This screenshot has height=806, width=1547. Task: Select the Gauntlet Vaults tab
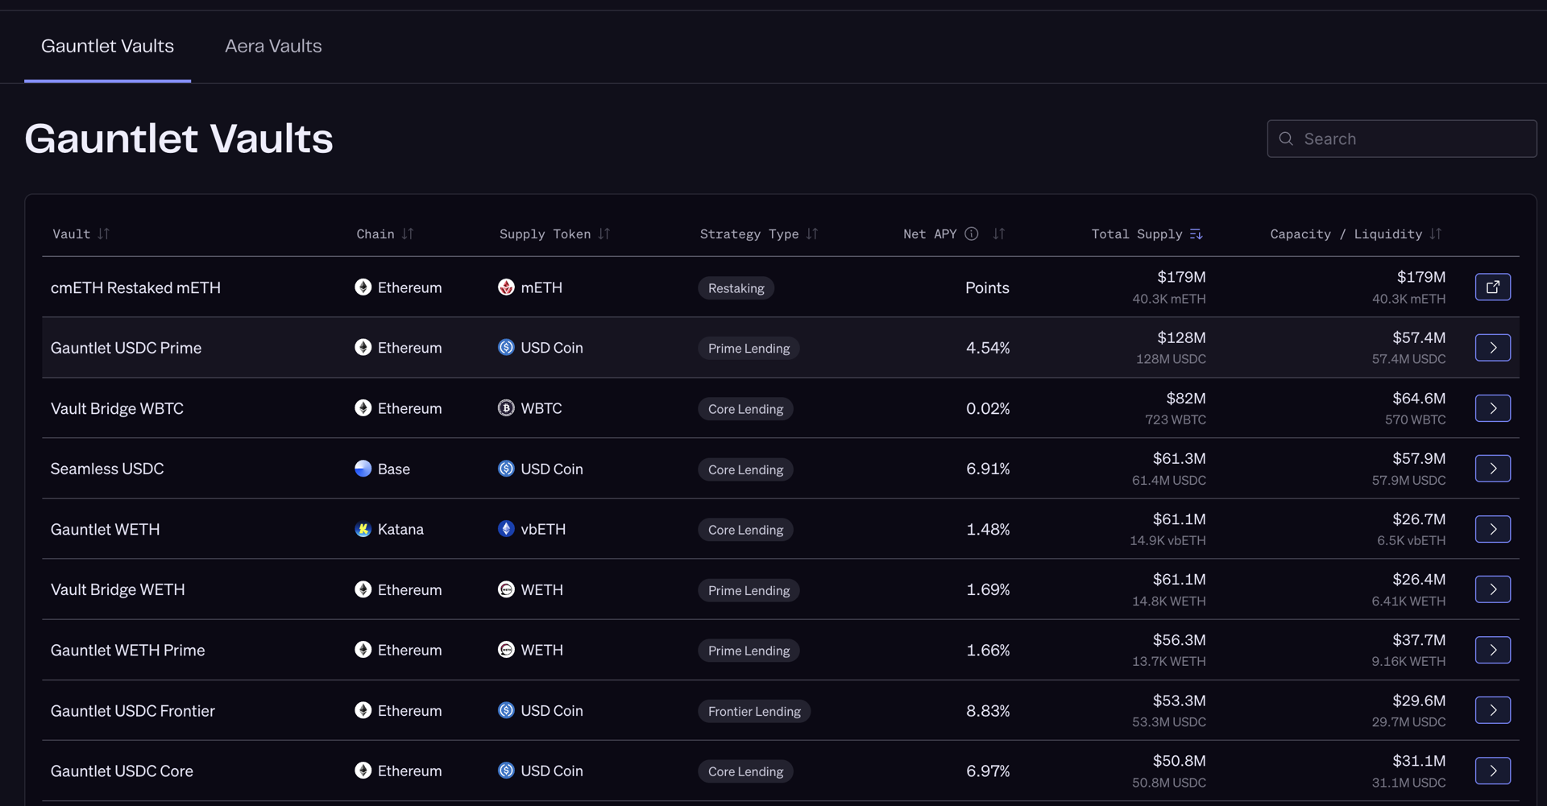[107, 46]
